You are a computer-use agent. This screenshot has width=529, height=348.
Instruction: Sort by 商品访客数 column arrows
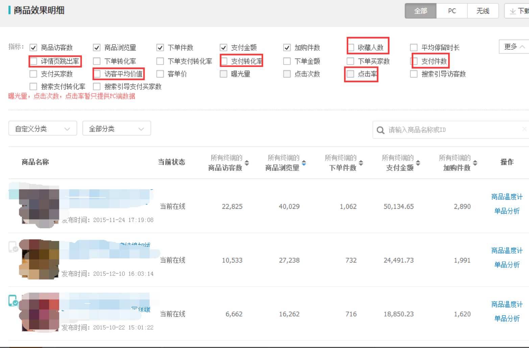pos(247,163)
